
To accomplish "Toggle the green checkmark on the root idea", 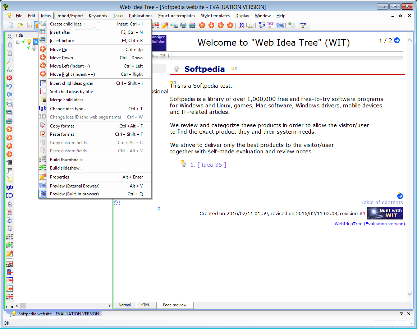I will tap(24, 41).
